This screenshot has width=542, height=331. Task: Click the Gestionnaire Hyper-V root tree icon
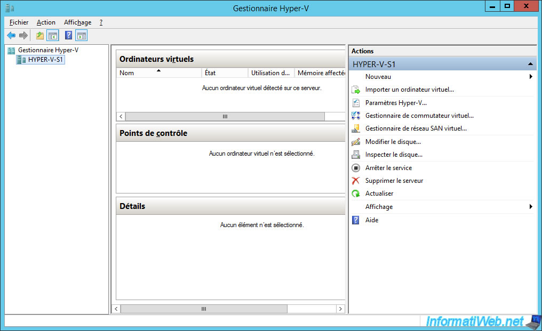coord(11,51)
